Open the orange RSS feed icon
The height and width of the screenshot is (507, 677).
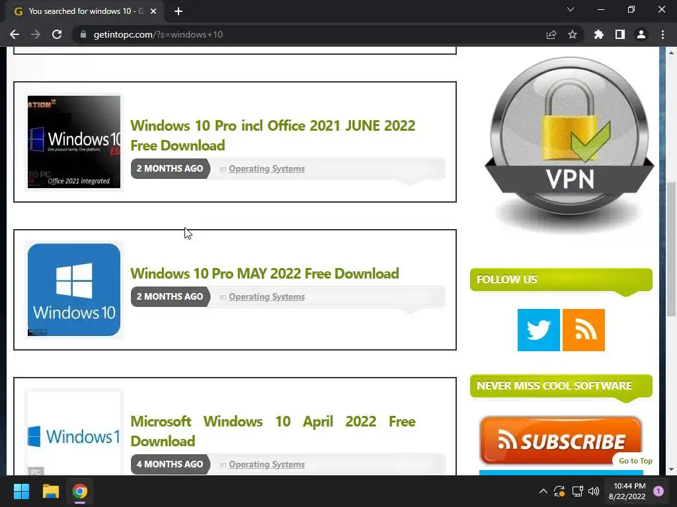click(x=583, y=330)
